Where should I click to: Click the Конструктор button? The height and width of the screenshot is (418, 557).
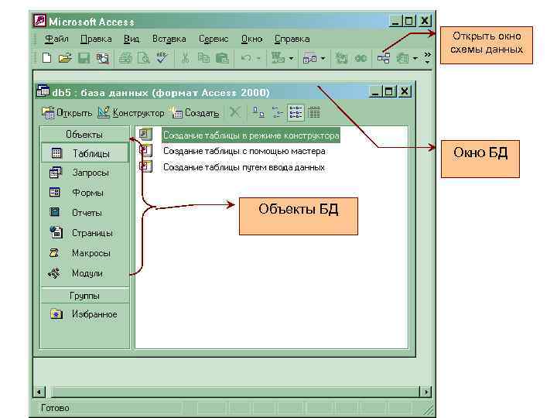(x=131, y=113)
